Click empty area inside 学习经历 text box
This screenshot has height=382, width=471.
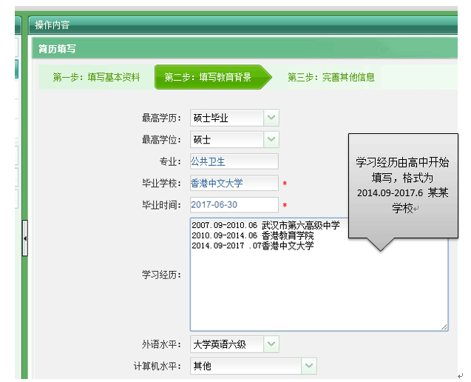(318, 296)
